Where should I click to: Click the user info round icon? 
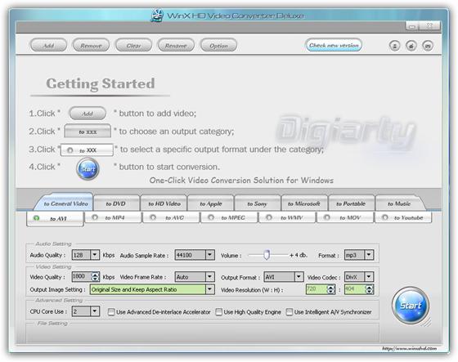click(394, 46)
